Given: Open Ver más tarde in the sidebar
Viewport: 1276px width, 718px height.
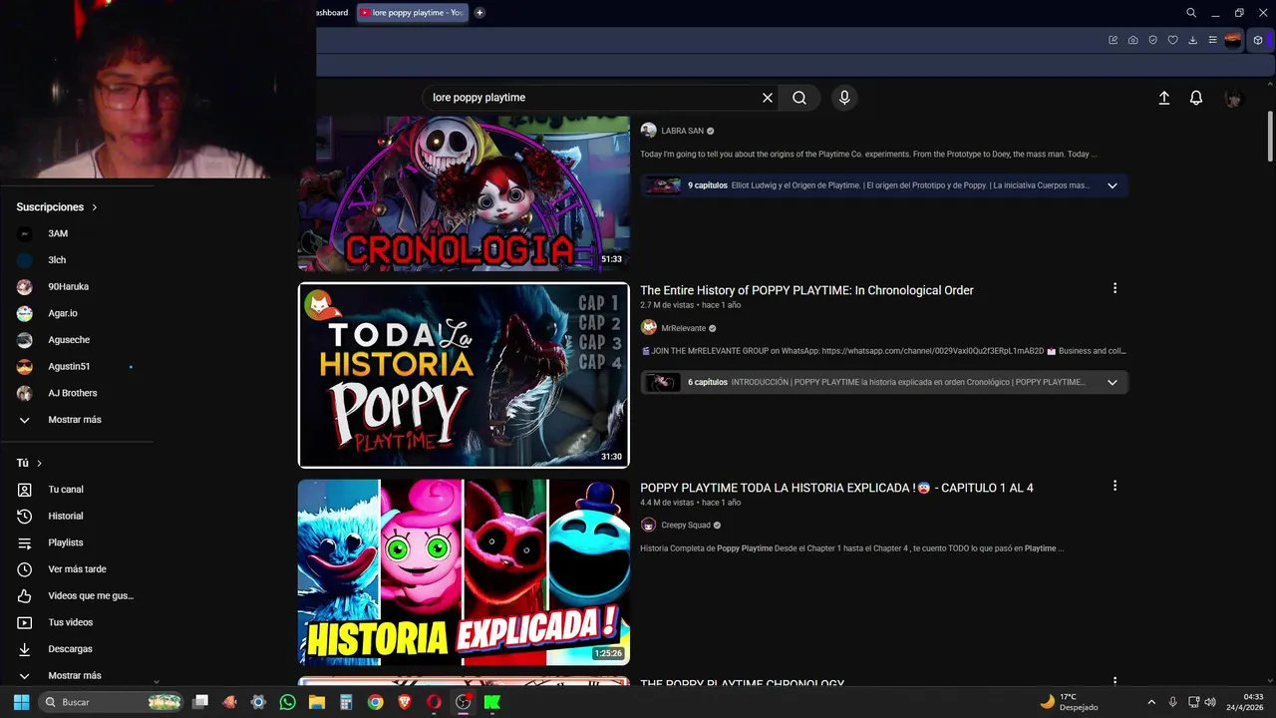Looking at the screenshot, I should [x=76, y=569].
